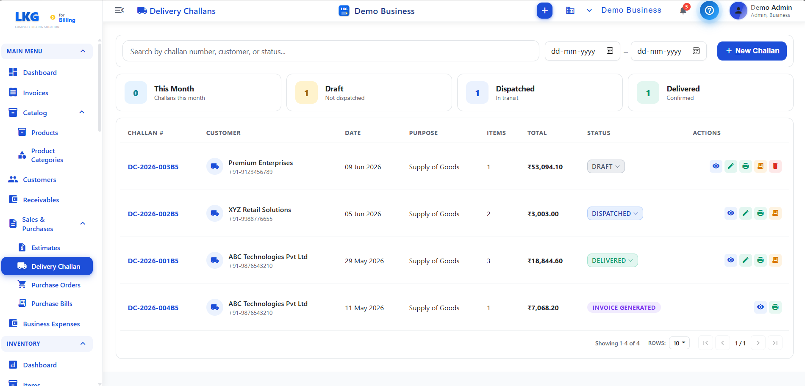Open the Demo Admin profile avatar

pos(738,11)
